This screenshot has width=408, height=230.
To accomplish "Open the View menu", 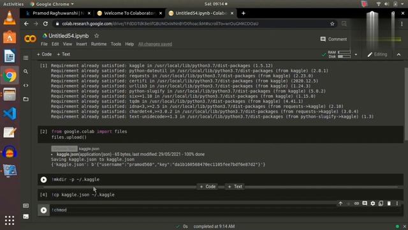I will 68,44.
